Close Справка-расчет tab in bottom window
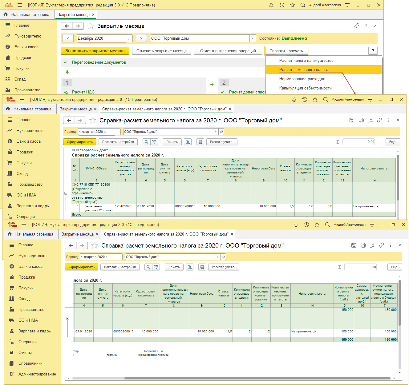409x385 pixels. (232, 234)
